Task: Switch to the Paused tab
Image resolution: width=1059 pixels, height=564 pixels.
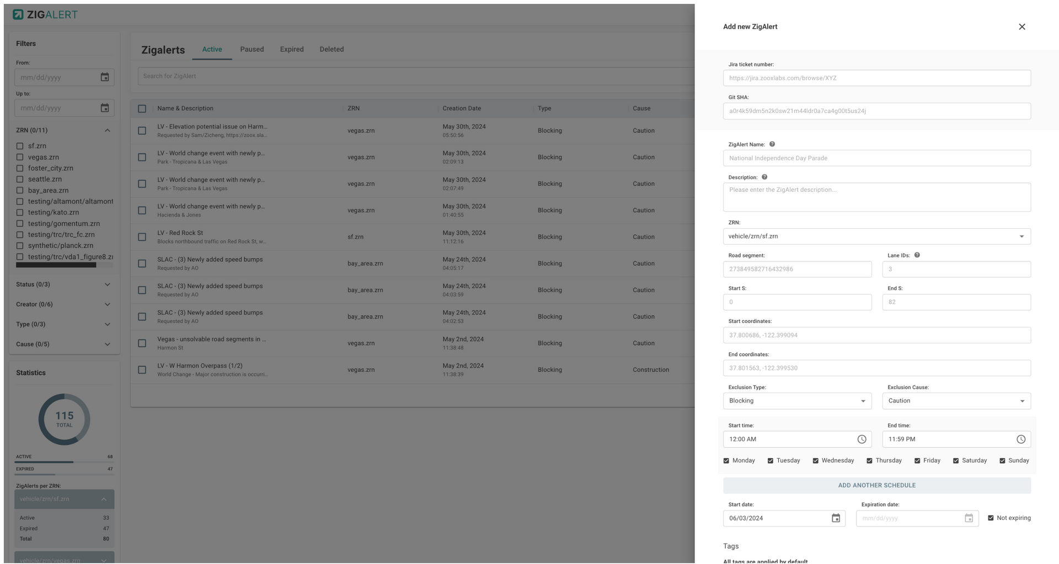Action: pos(252,49)
